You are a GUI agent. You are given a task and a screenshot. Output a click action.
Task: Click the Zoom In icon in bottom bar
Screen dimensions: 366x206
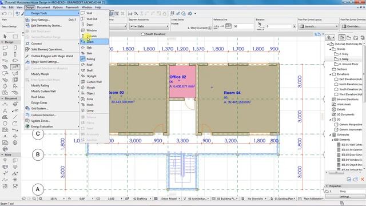(x=34, y=199)
